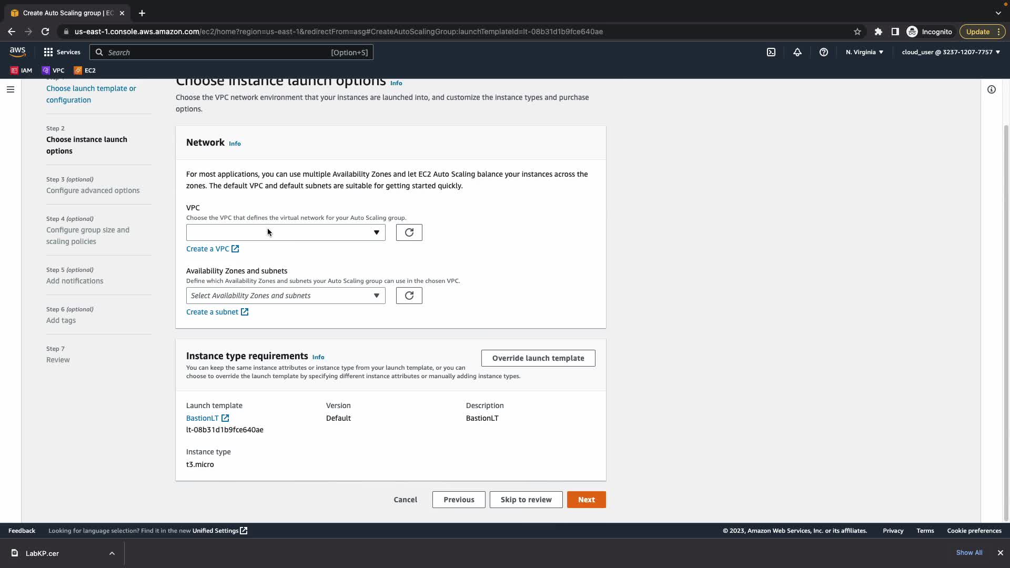Open AWS CloudShell terminal icon
This screenshot has height=568, width=1010.
[x=771, y=52]
